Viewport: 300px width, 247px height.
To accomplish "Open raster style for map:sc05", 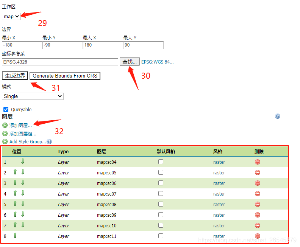I will (219, 173).
